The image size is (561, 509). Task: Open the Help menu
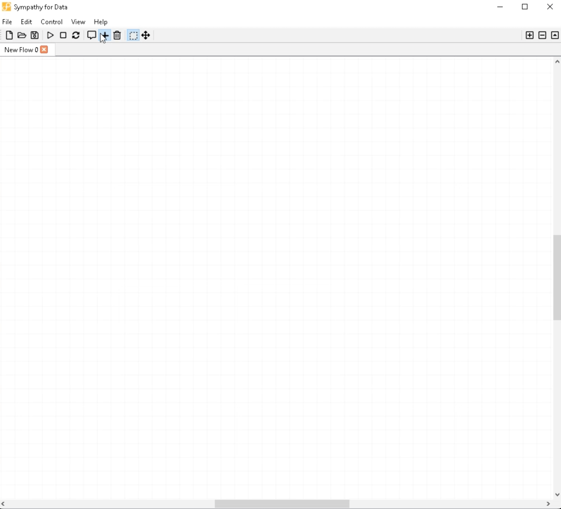[x=101, y=22]
